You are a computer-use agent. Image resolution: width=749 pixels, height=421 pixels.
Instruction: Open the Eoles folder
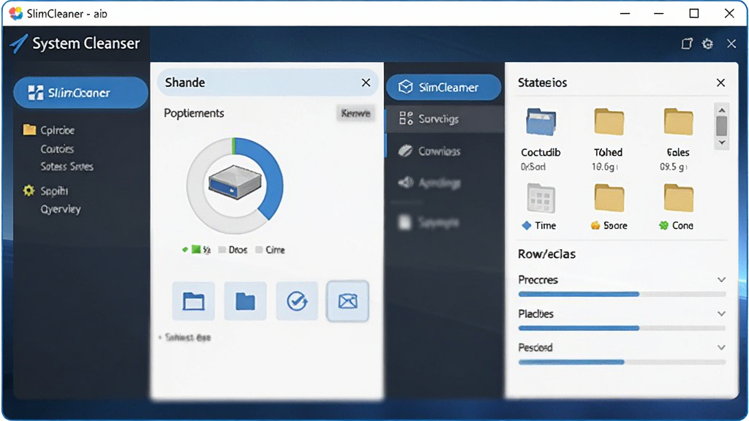tap(678, 122)
